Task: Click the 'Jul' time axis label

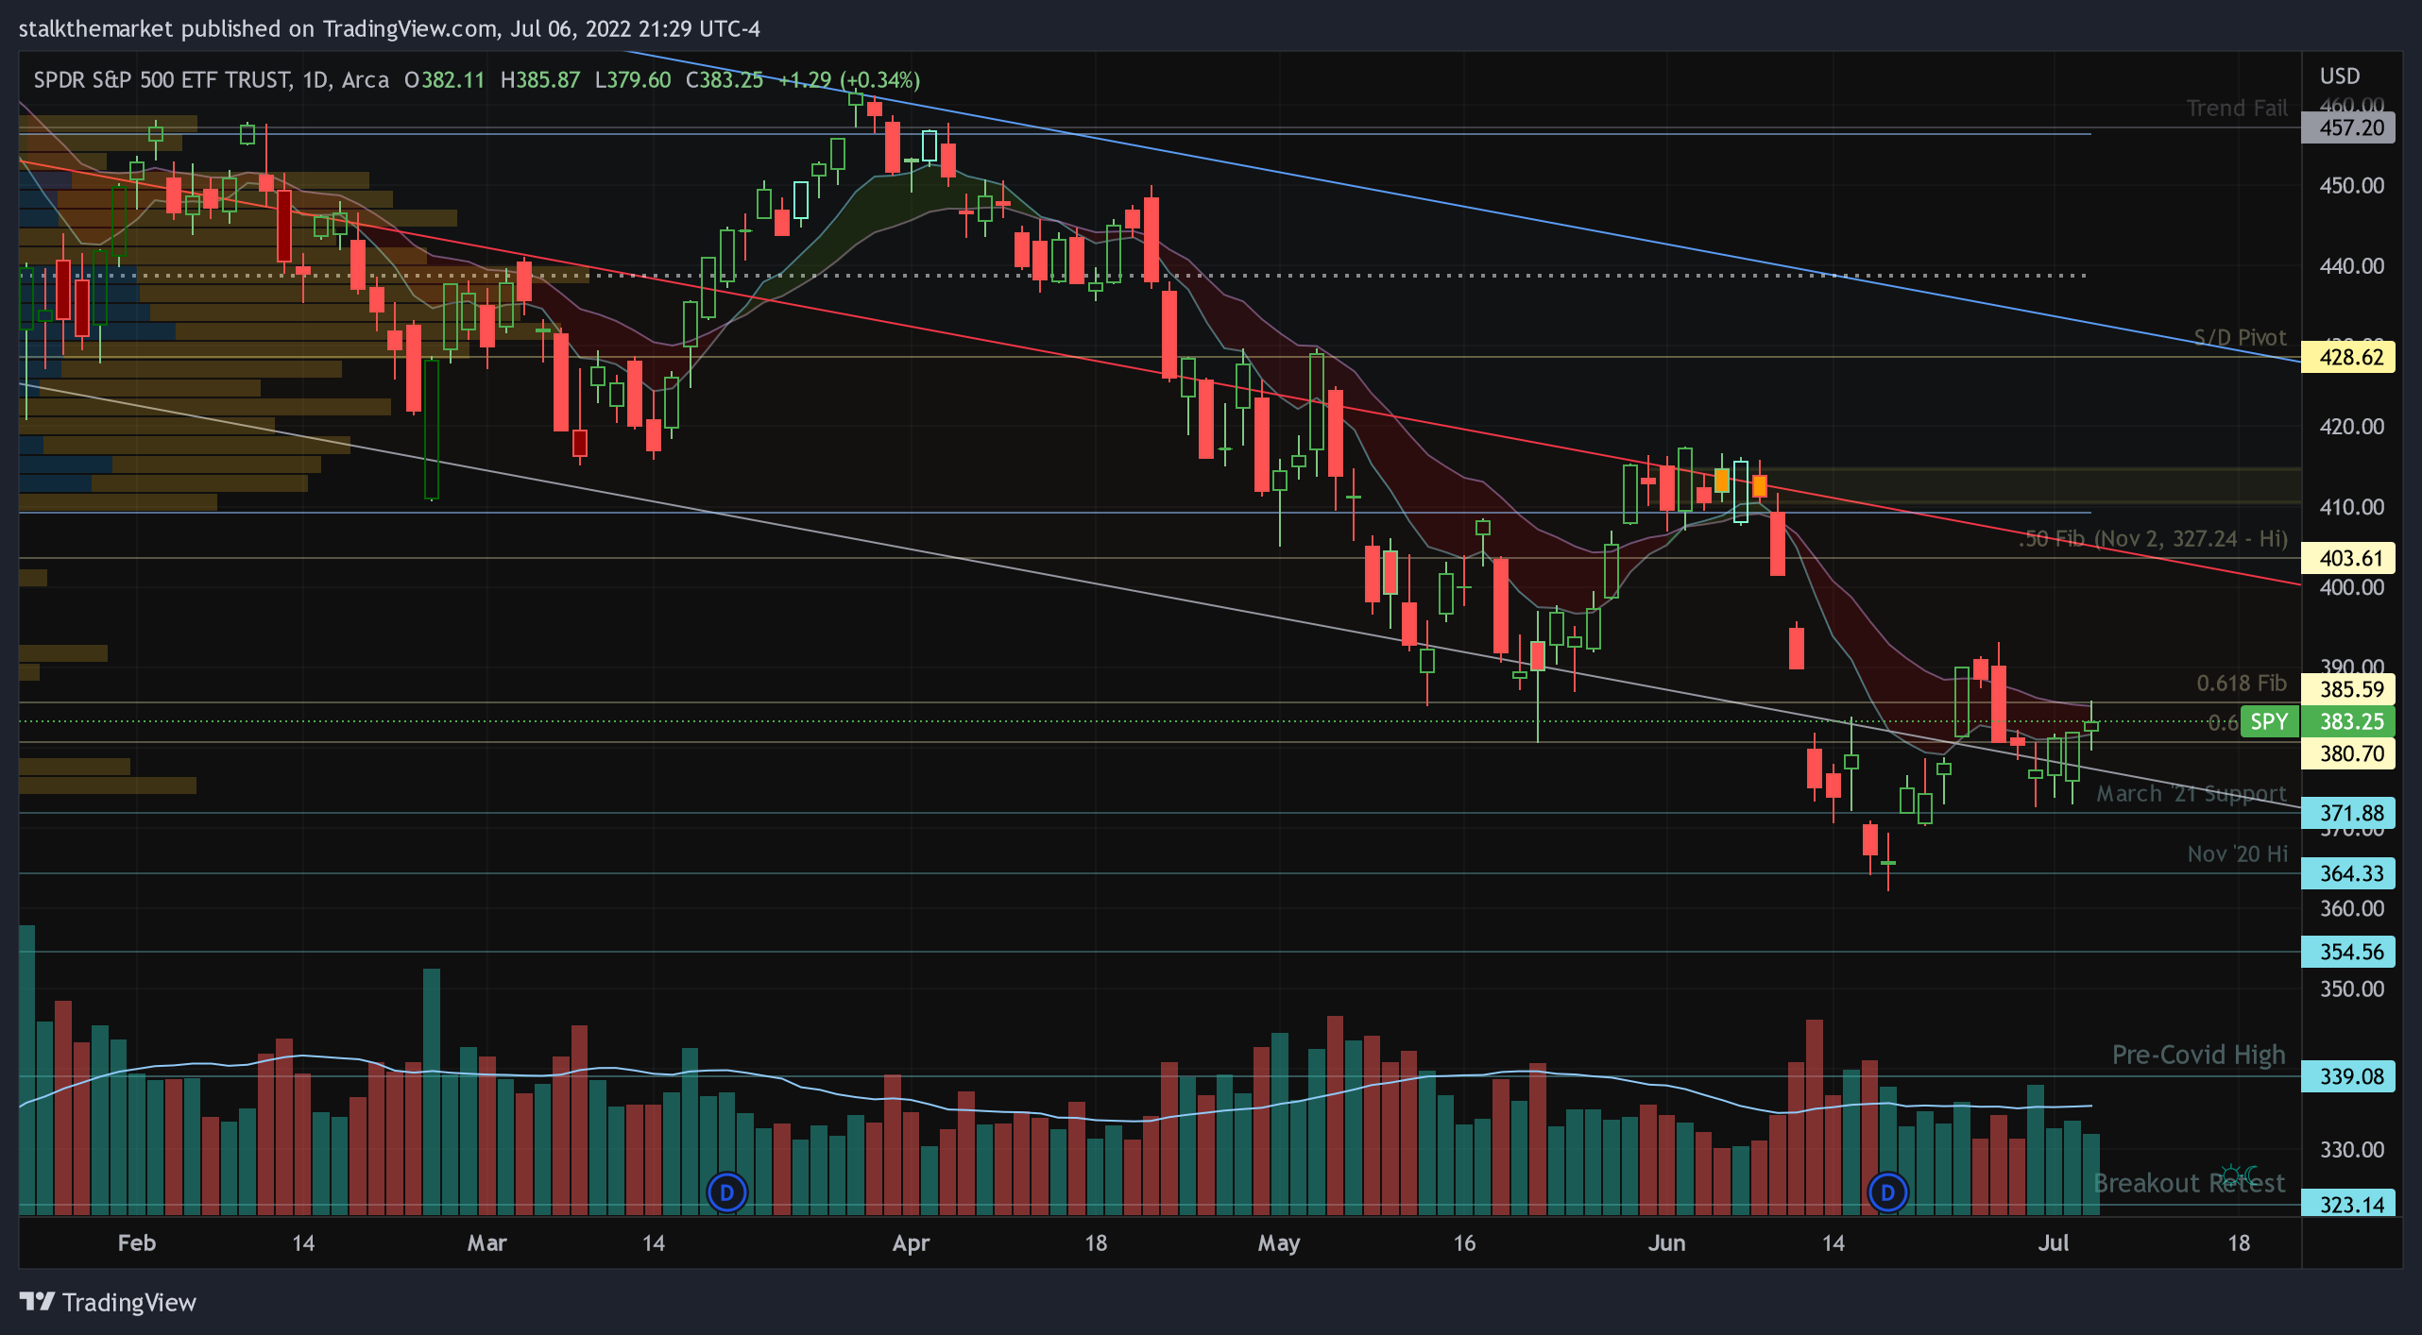Action: 2053,1242
